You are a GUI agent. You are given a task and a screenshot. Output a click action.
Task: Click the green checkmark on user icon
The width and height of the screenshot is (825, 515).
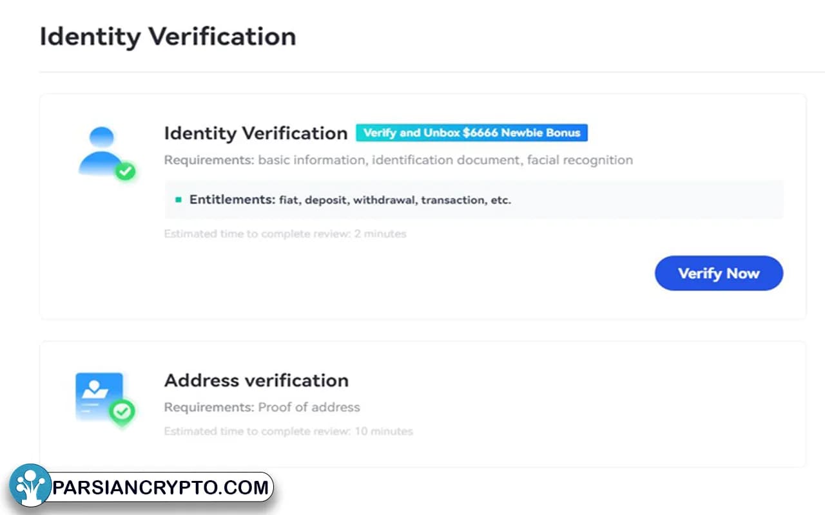pos(125,172)
